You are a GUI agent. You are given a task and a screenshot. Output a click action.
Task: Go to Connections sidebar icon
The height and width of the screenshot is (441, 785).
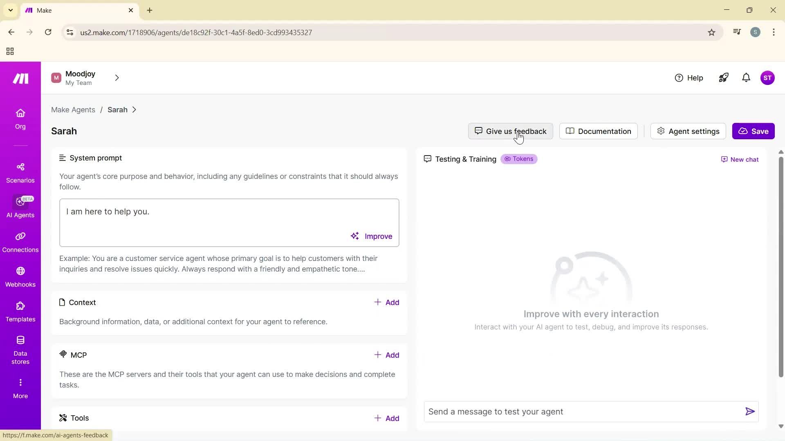pyautogui.click(x=20, y=242)
